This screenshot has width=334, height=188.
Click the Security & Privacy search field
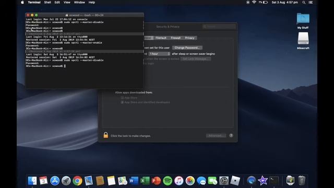pyautogui.click(x=219, y=27)
